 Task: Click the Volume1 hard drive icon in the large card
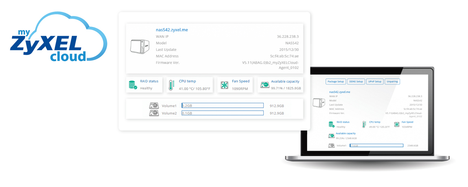pyautogui.click(x=154, y=106)
